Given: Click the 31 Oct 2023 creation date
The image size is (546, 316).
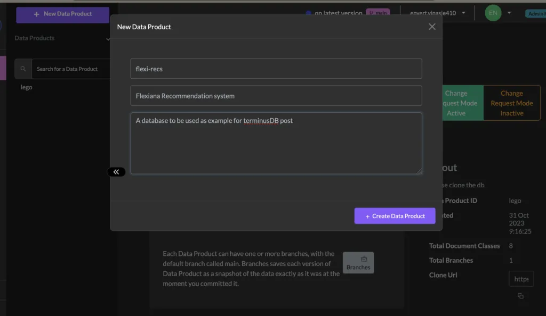Looking at the screenshot, I should (x=520, y=223).
